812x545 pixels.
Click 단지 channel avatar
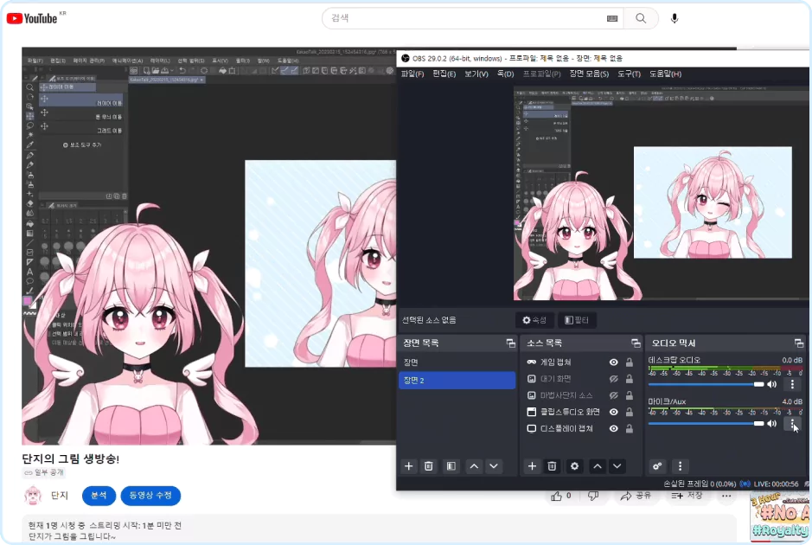(33, 496)
